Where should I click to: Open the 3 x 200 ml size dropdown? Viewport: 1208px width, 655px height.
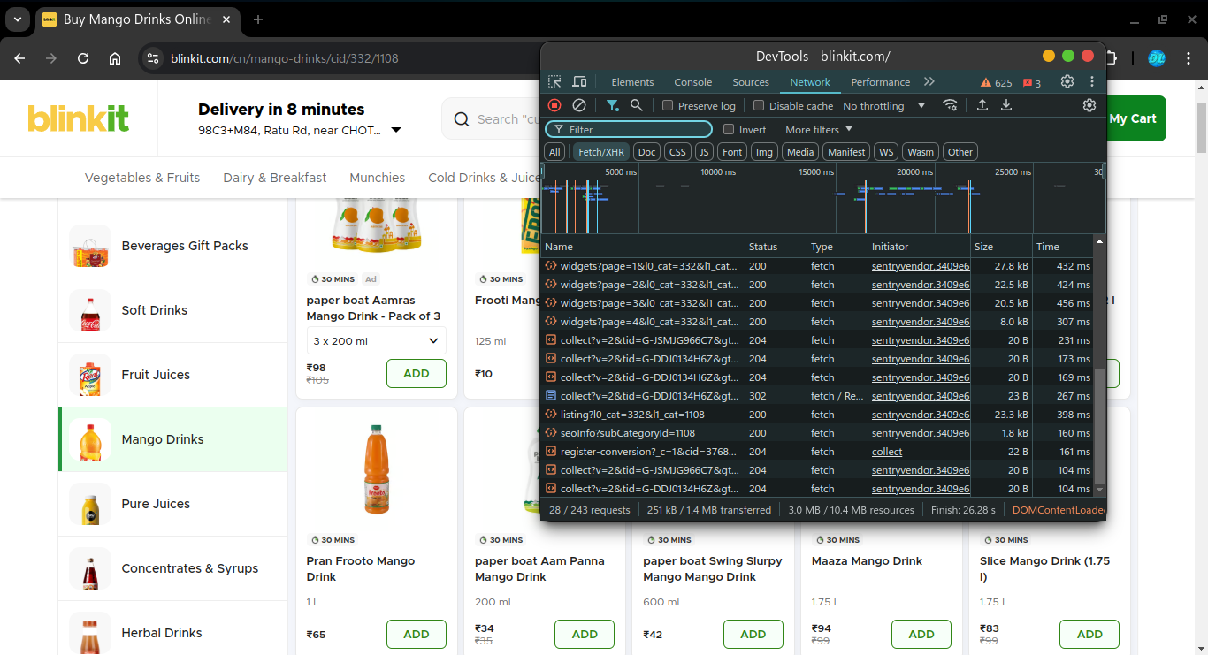coord(376,341)
